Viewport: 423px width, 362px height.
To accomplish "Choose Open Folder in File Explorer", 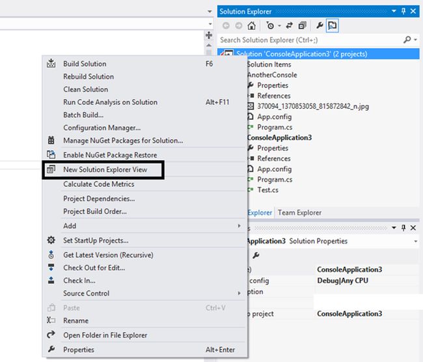I will (145, 335).
